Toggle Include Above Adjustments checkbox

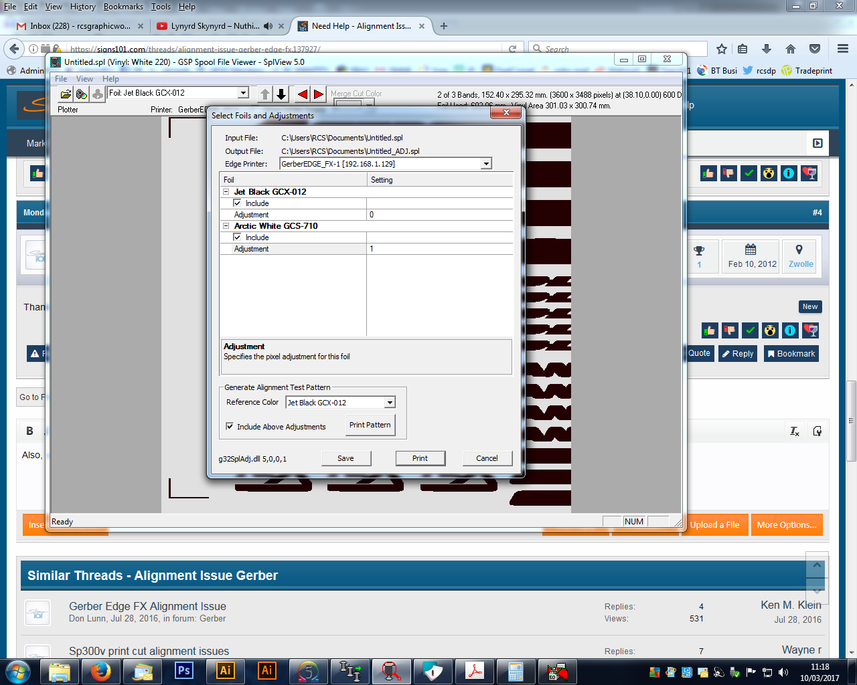(x=230, y=426)
